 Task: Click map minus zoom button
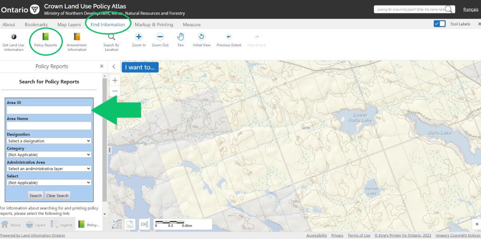(115, 91)
